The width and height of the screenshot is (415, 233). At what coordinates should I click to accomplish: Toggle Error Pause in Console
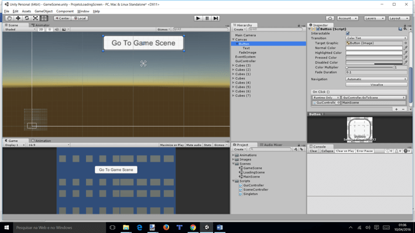coord(365,151)
